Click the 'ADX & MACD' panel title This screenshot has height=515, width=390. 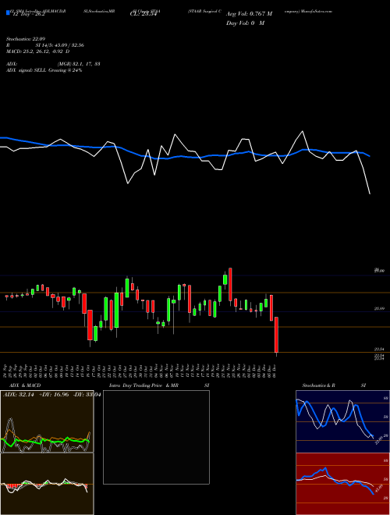[25, 385]
